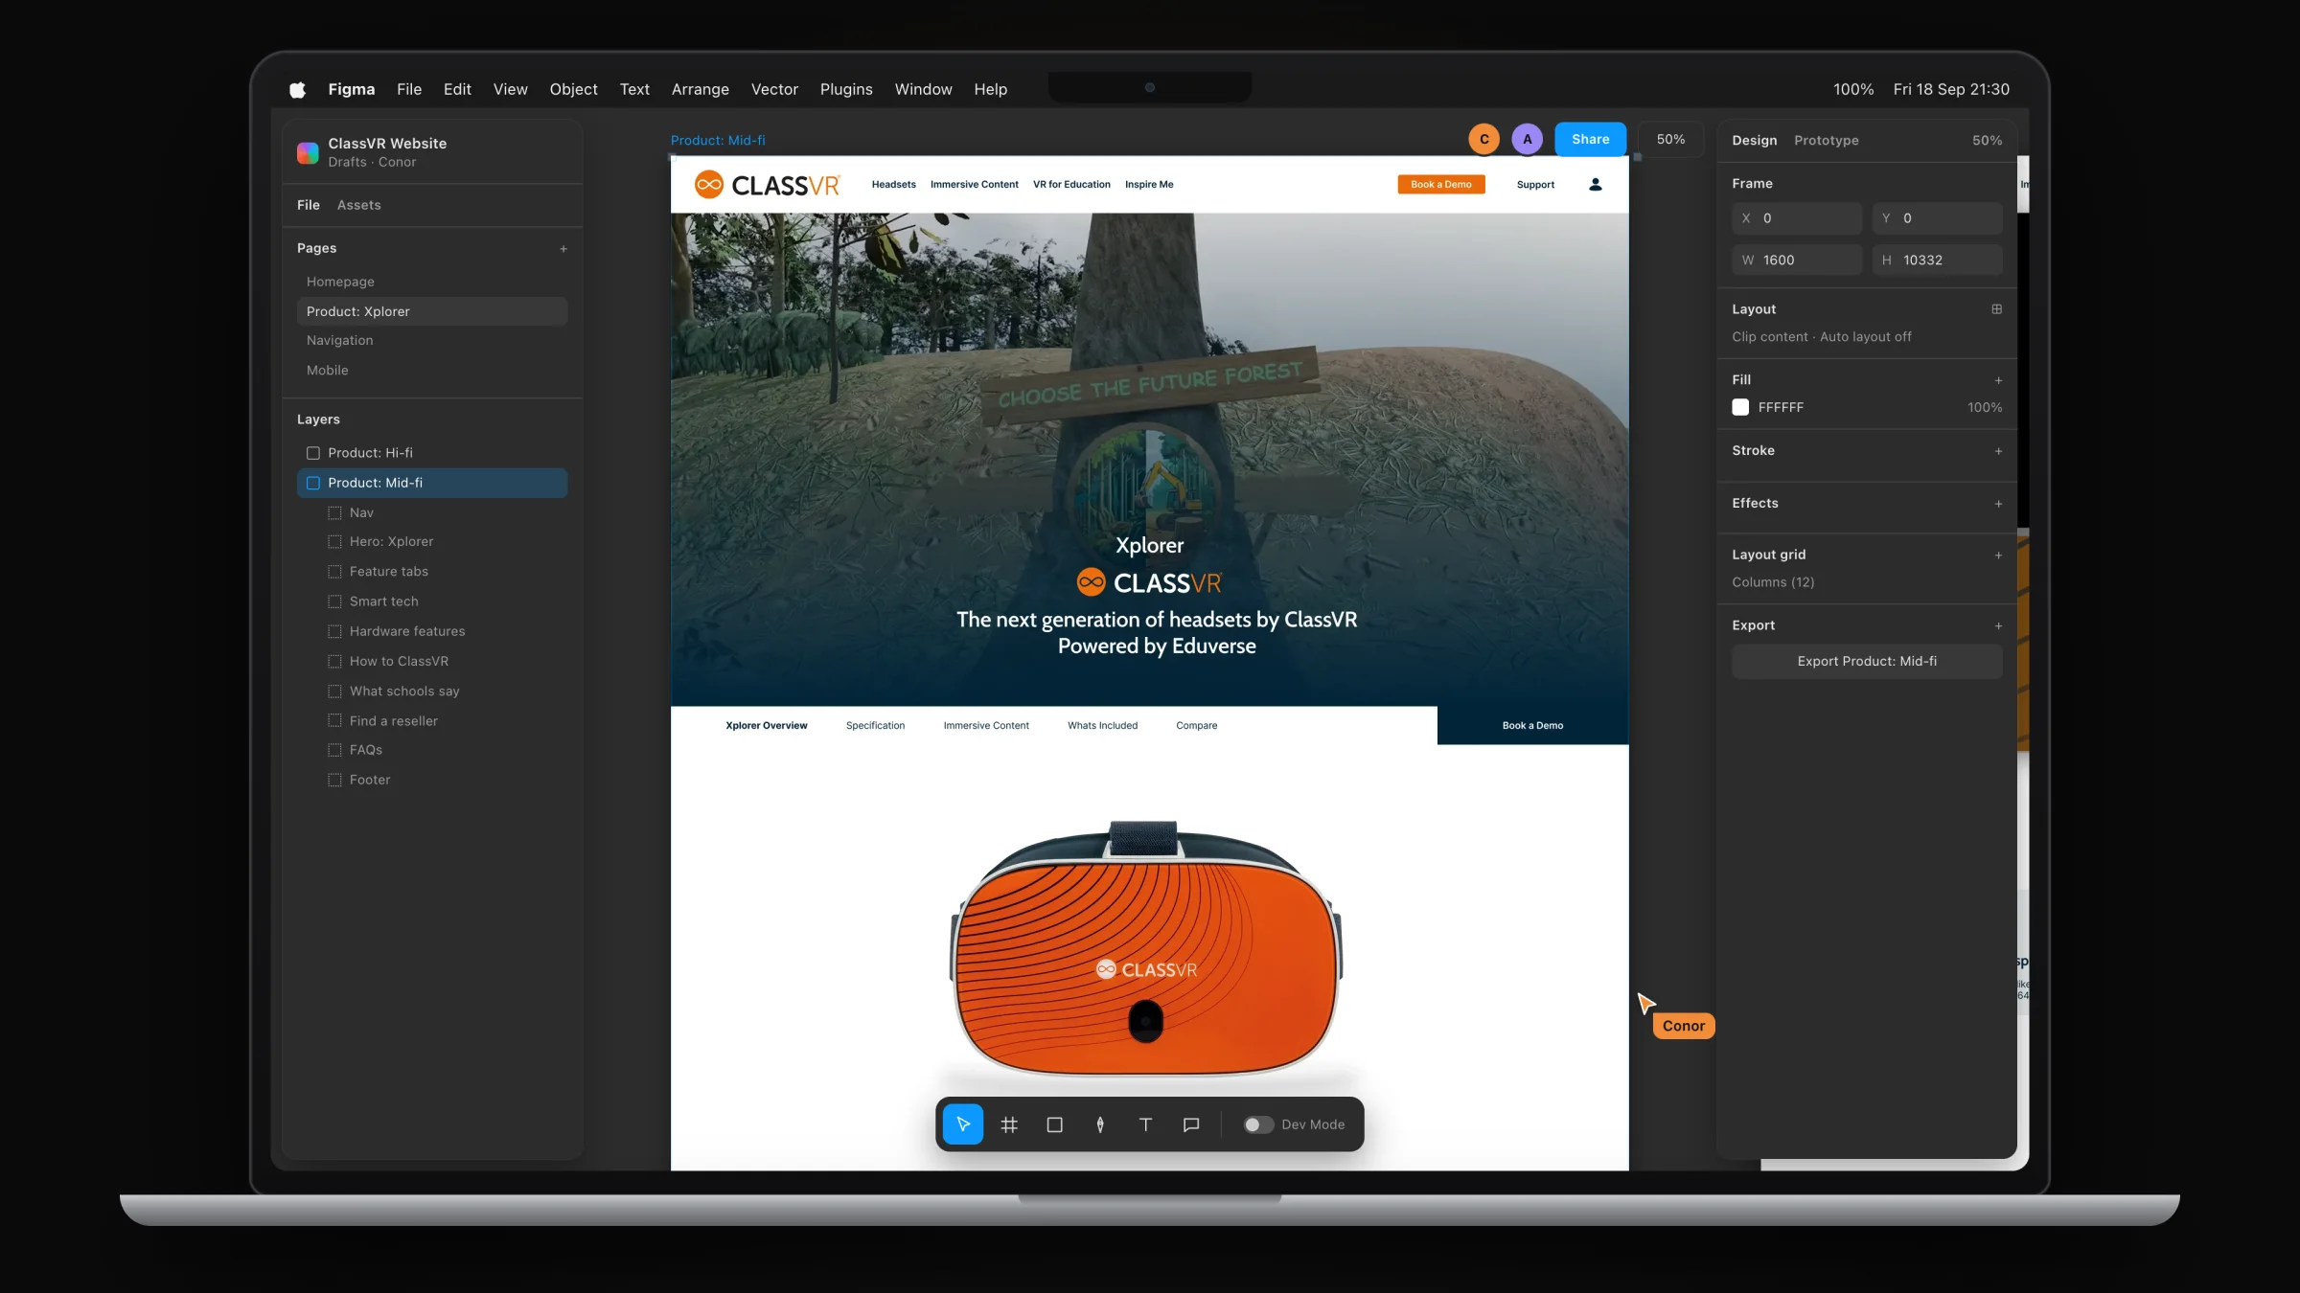Viewport: 2300px width, 1293px height.
Task: Add an effect with the plus icon
Action: coord(1998,504)
